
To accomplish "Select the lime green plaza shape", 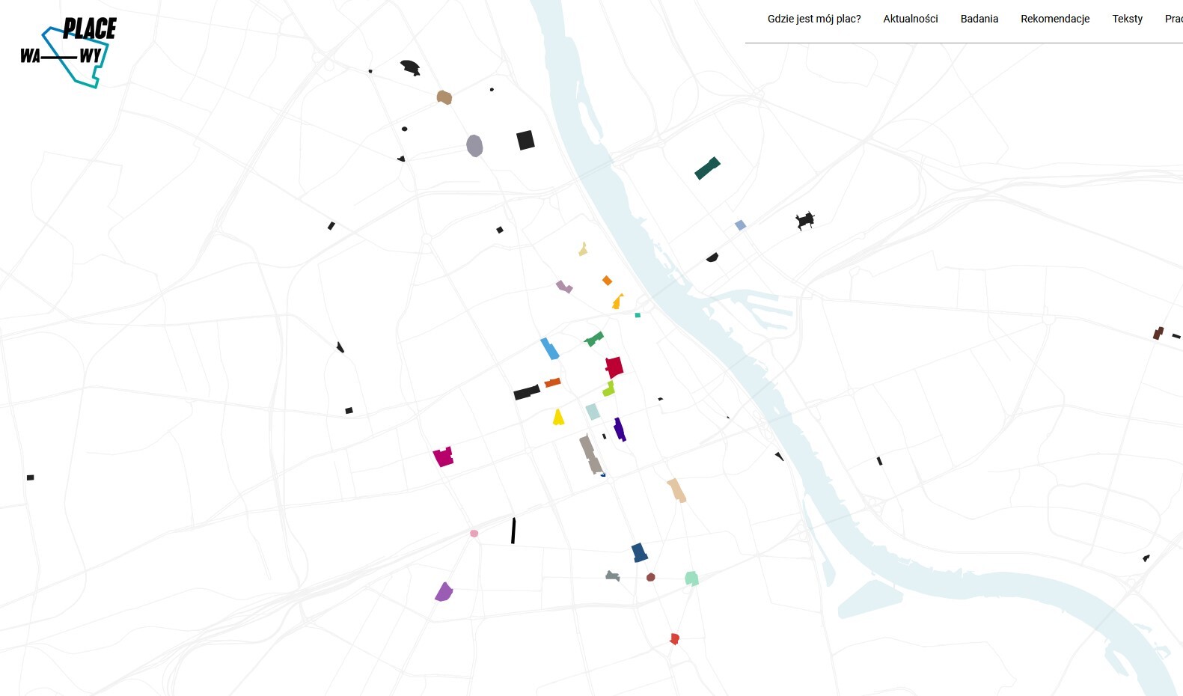I will click(609, 389).
